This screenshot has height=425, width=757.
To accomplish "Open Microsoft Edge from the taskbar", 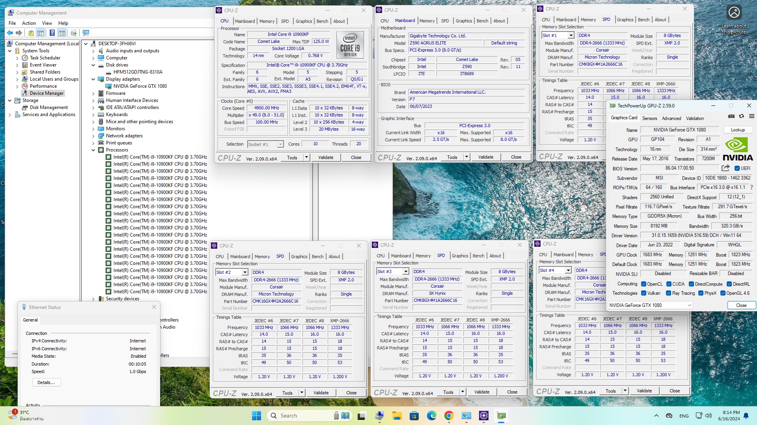I will tap(431, 416).
